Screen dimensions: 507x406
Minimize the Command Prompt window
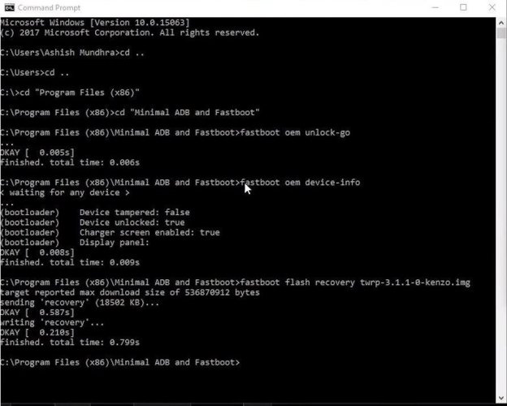435,7
